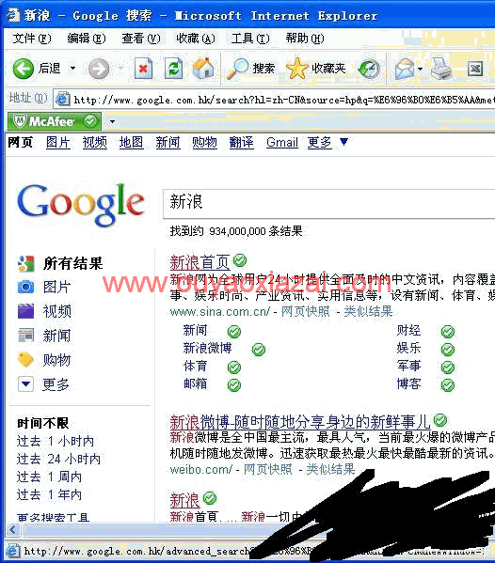Open the 娱乐 sitelink
This screenshot has width=495, height=563.
click(x=408, y=349)
